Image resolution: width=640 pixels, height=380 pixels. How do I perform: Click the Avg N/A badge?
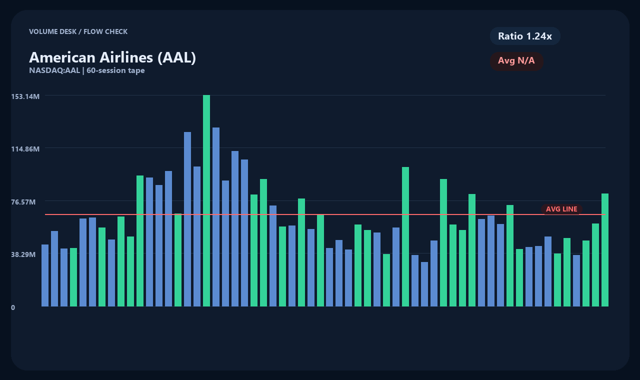pos(516,61)
